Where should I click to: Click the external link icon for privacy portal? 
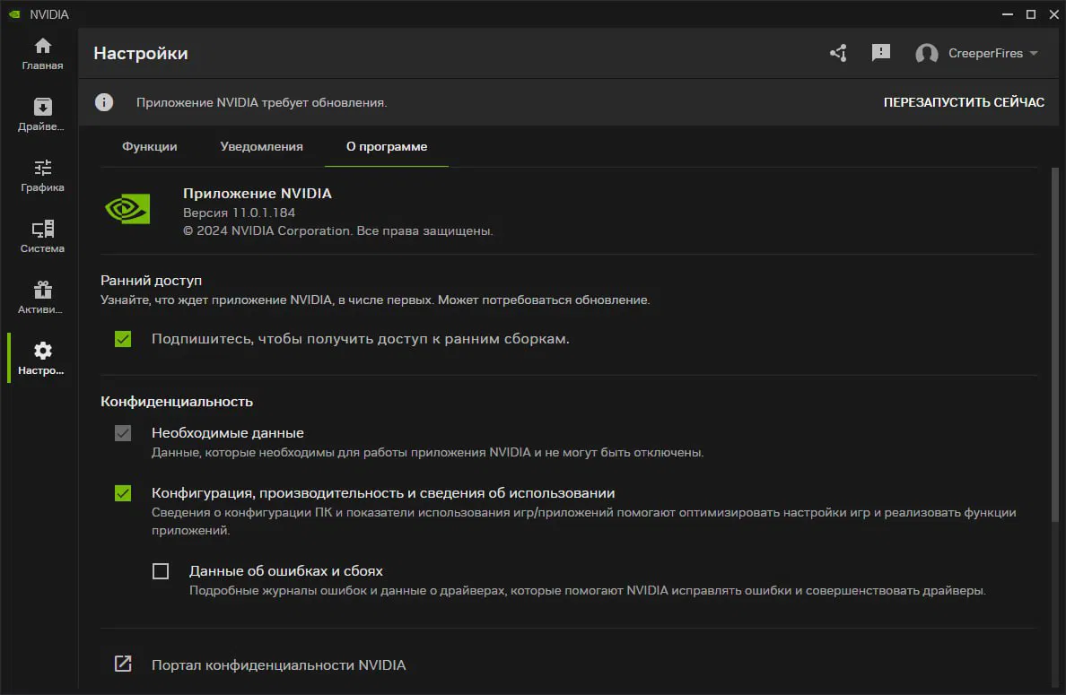pyautogui.click(x=123, y=664)
